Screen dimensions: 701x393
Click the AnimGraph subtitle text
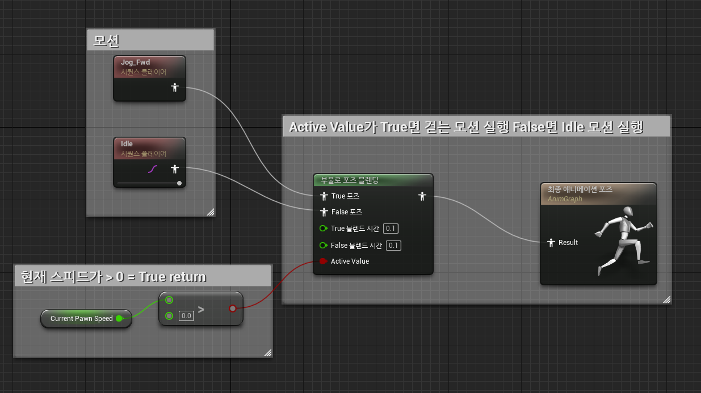pyautogui.click(x=565, y=199)
